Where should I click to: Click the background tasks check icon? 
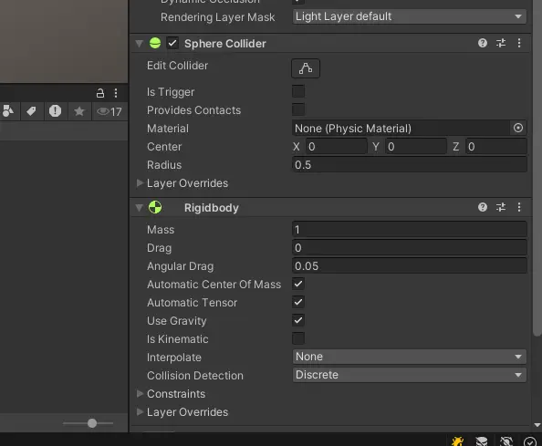[530, 441]
